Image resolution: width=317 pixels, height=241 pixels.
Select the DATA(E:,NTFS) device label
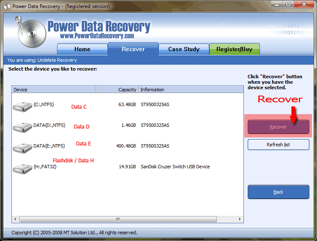pyautogui.click(x=49, y=146)
